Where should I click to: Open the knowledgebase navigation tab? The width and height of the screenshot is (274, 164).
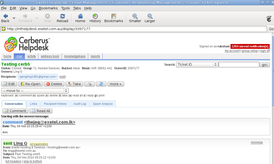click(75, 56)
